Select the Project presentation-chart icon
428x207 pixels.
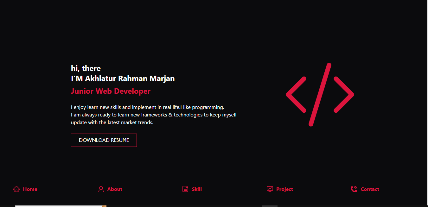pyautogui.click(x=270, y=189)
